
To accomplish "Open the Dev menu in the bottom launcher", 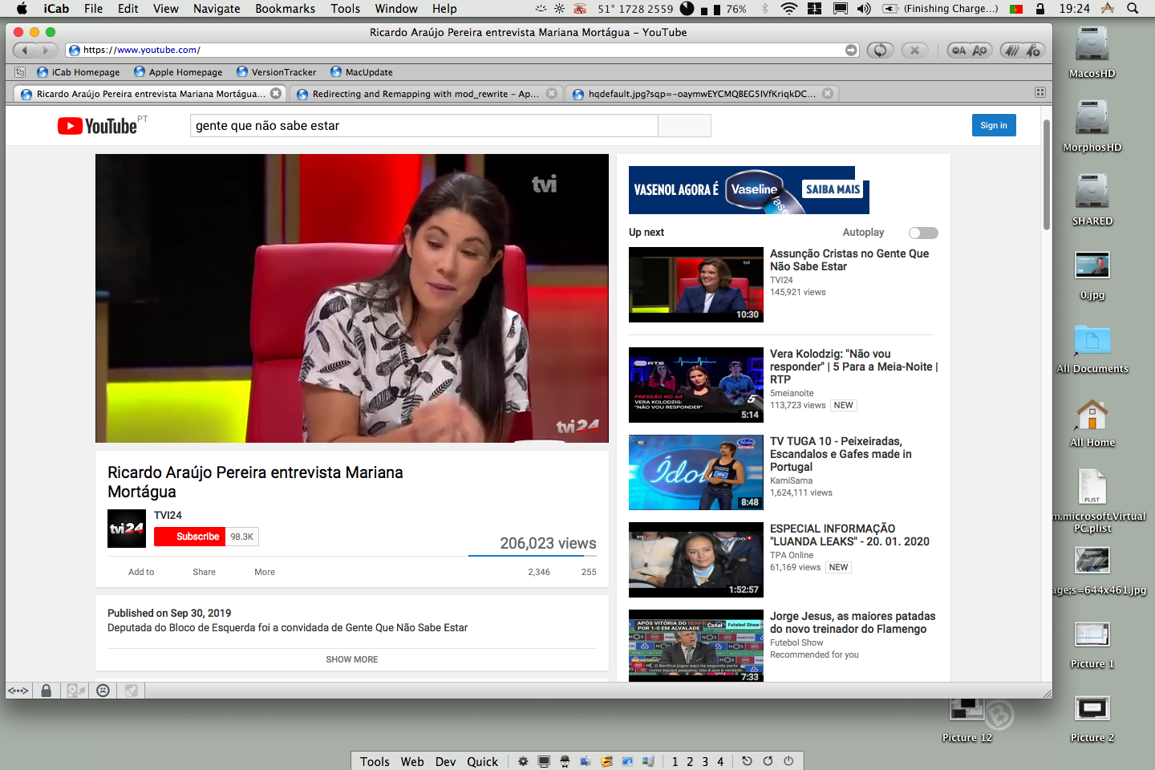I will (445, 761).
